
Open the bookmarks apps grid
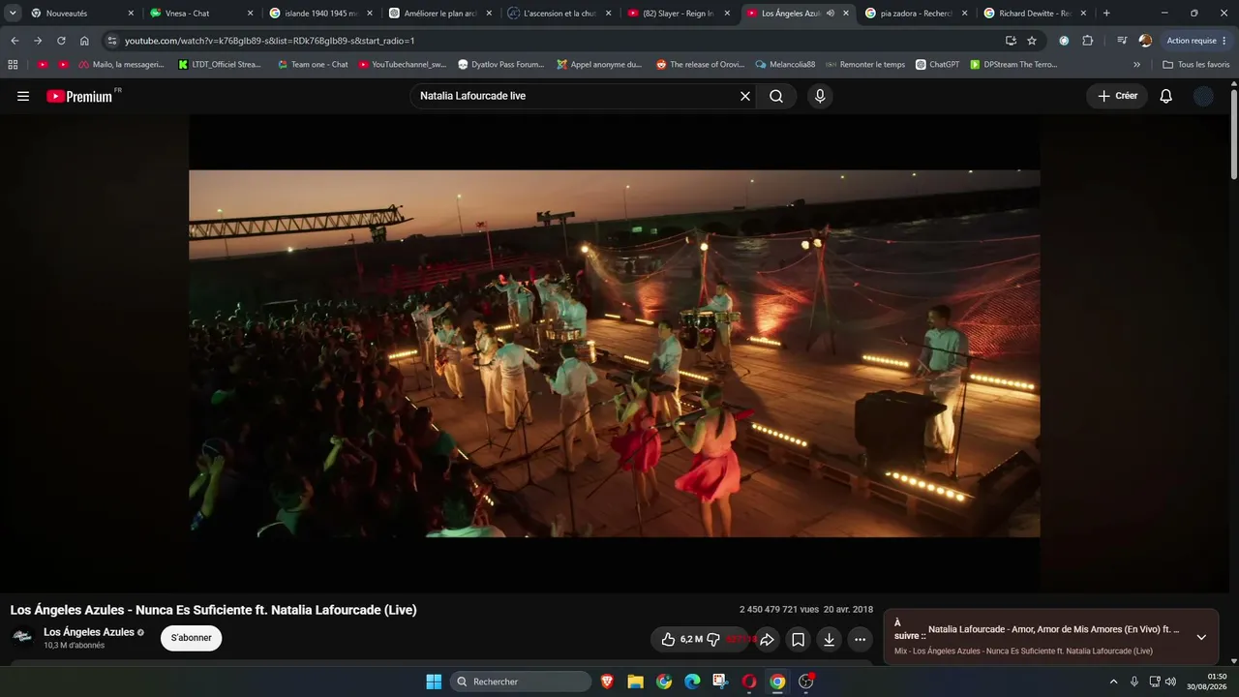coord(13,65)
